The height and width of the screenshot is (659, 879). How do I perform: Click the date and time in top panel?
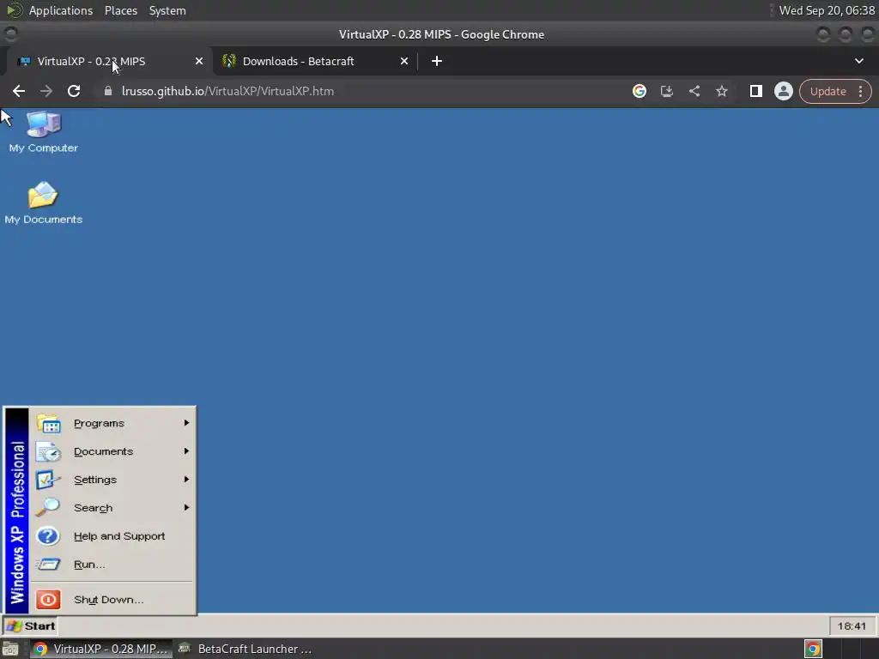point(827,10)
